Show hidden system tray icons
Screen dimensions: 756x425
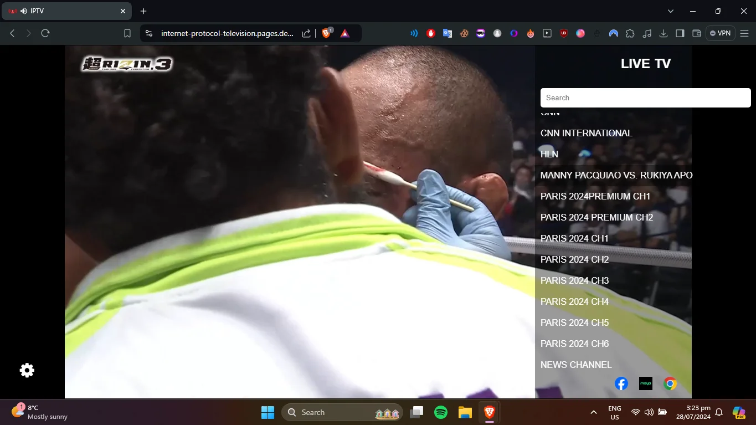594,412
